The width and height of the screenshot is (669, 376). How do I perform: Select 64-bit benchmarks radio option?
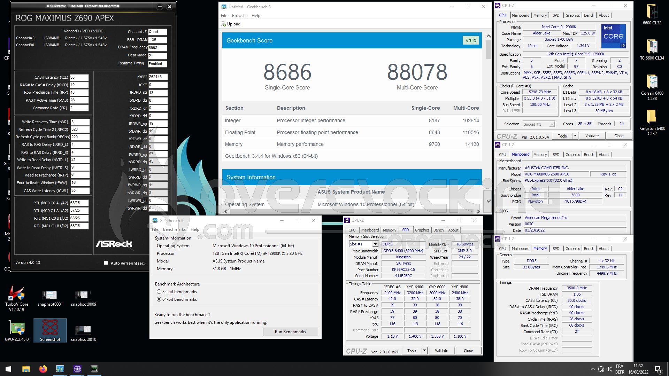[x=159, y=299]
